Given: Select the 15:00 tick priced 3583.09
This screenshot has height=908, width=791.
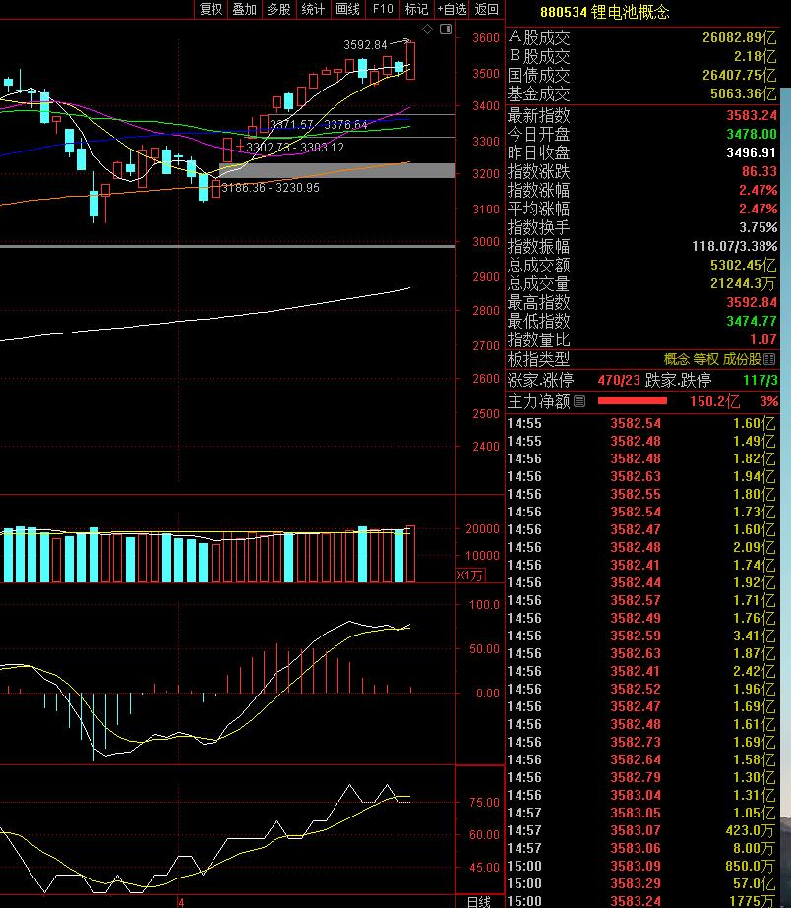Looking at the screenshot, I should (641, 866).
